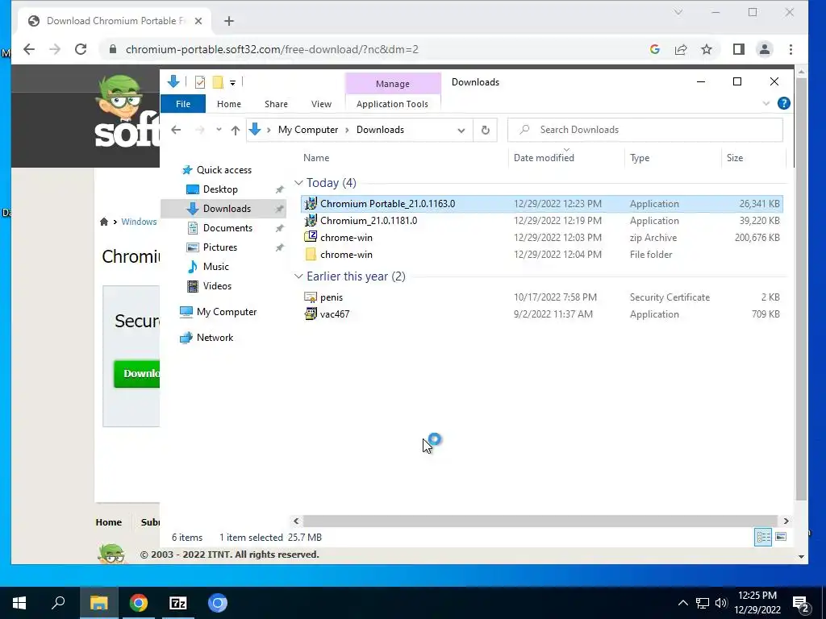Select the chrome-win file folder
The image size is (826, 619).
pos(541,254)
